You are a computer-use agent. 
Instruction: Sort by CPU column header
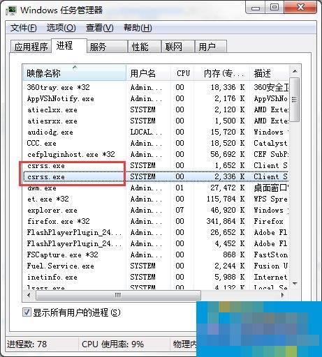pos(182,73)
